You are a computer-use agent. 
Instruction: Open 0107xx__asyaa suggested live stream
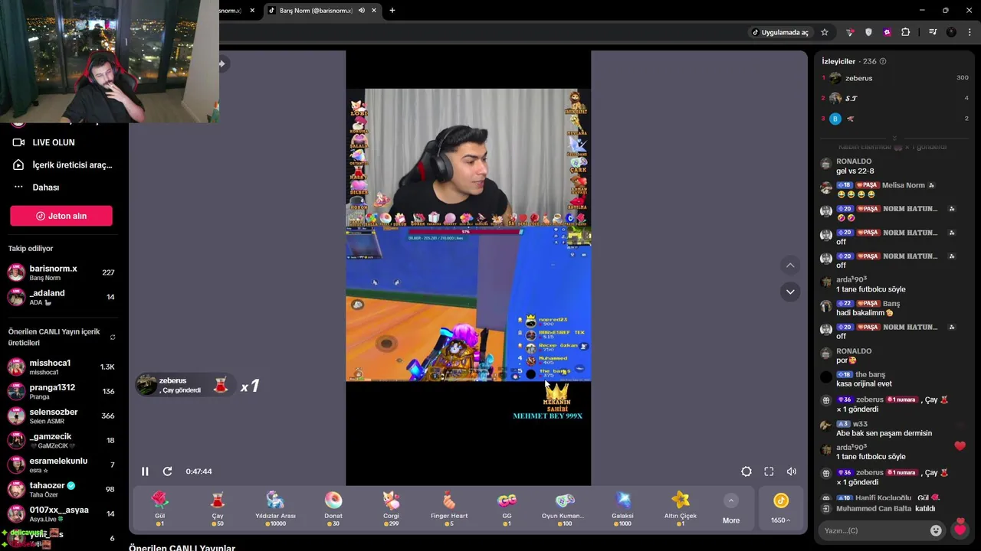(x=61, y=514)
